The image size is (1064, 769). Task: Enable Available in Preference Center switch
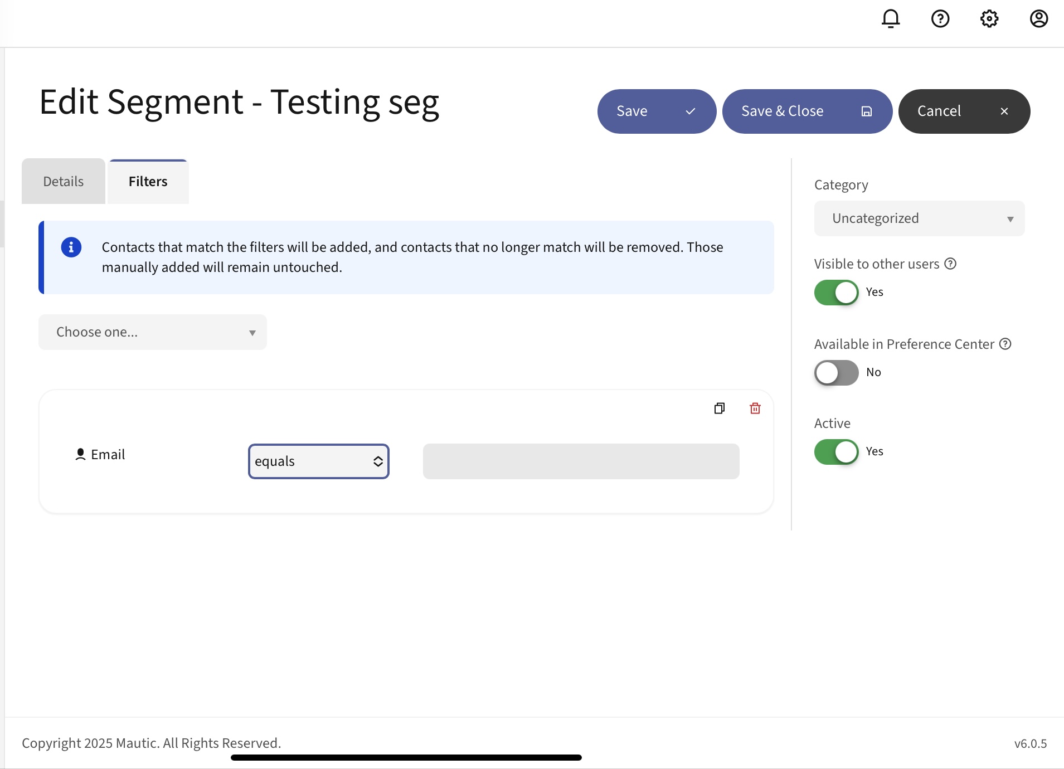point(836,373)
